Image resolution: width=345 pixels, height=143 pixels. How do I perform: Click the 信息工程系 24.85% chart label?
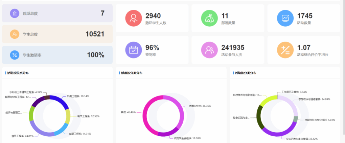(22, 136)
